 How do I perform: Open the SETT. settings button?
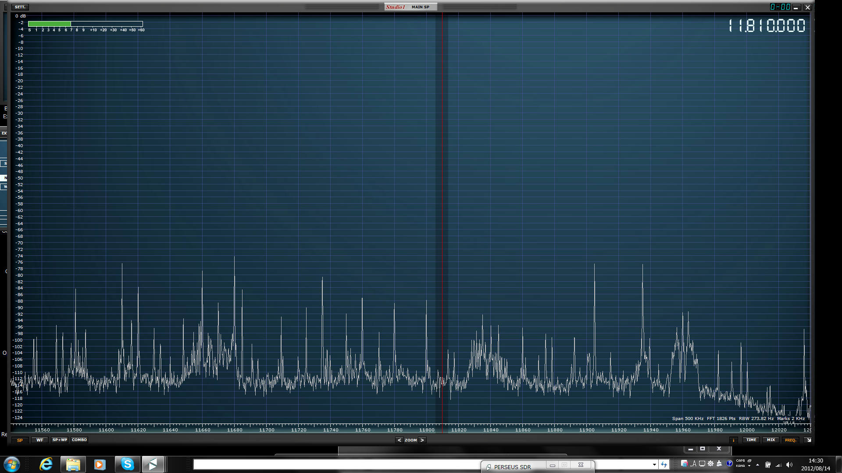(x=20, y=7)
